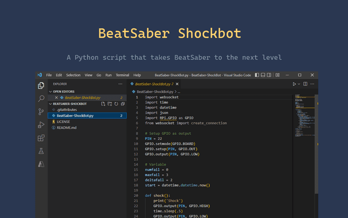The image size is (348, 218).
Task: Select BeatSaber-ShockBot.py in file tree
Action: click(x=87, y=115)
